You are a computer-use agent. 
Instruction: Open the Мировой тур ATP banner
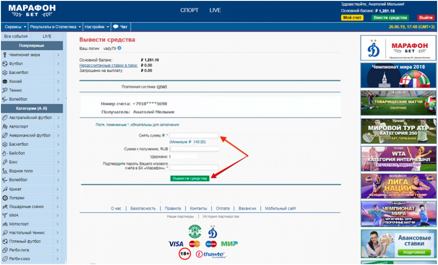398,131
